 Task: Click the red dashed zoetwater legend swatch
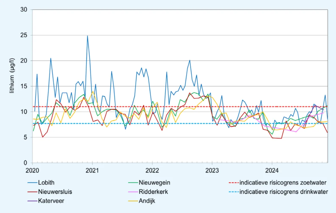pos(233,183)
